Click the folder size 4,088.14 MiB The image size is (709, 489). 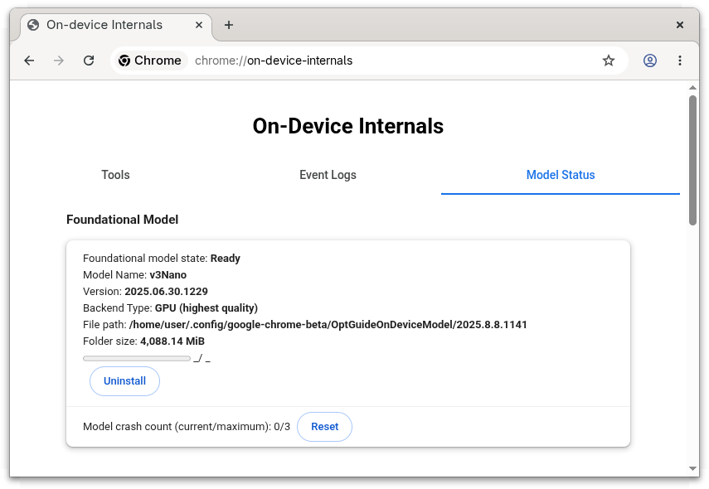172,341
